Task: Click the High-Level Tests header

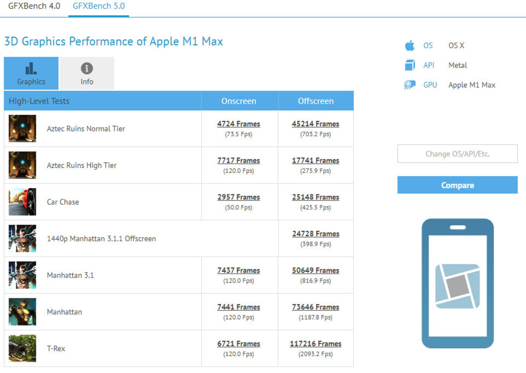Action: tap(39, 101)
